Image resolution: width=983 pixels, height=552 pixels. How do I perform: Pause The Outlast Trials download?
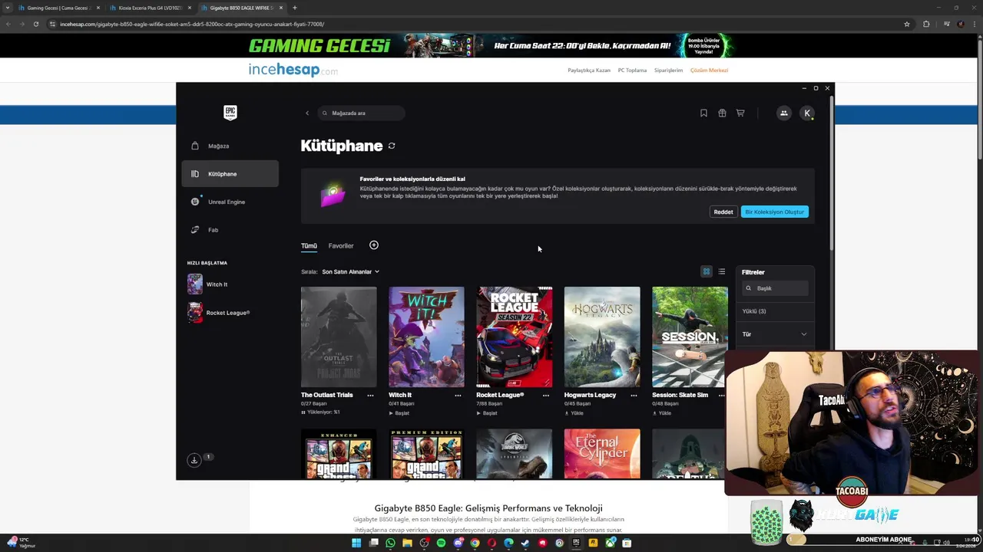click(x=303, y=412)
